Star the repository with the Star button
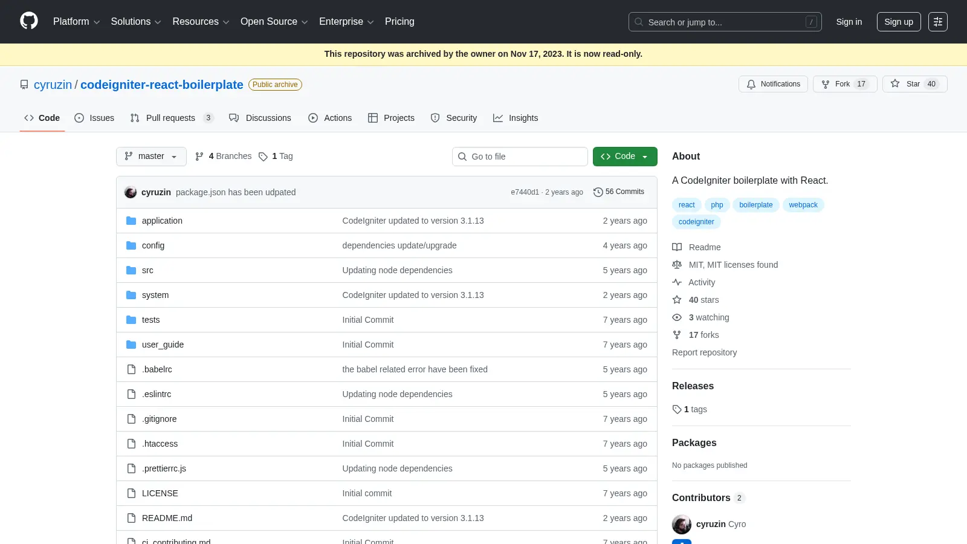The image size is (967, 544). pyautogui.click(x=914, y=84)
